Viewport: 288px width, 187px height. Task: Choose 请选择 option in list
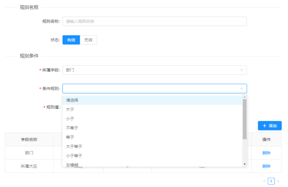point(152,100)
